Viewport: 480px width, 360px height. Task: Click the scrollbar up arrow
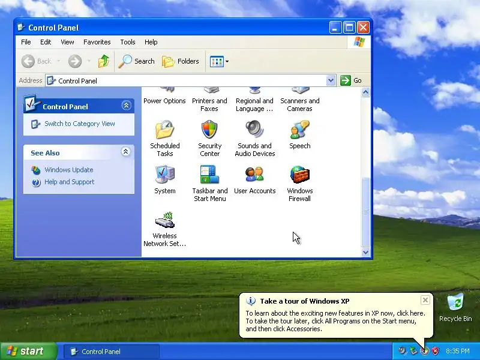(365, 92)
